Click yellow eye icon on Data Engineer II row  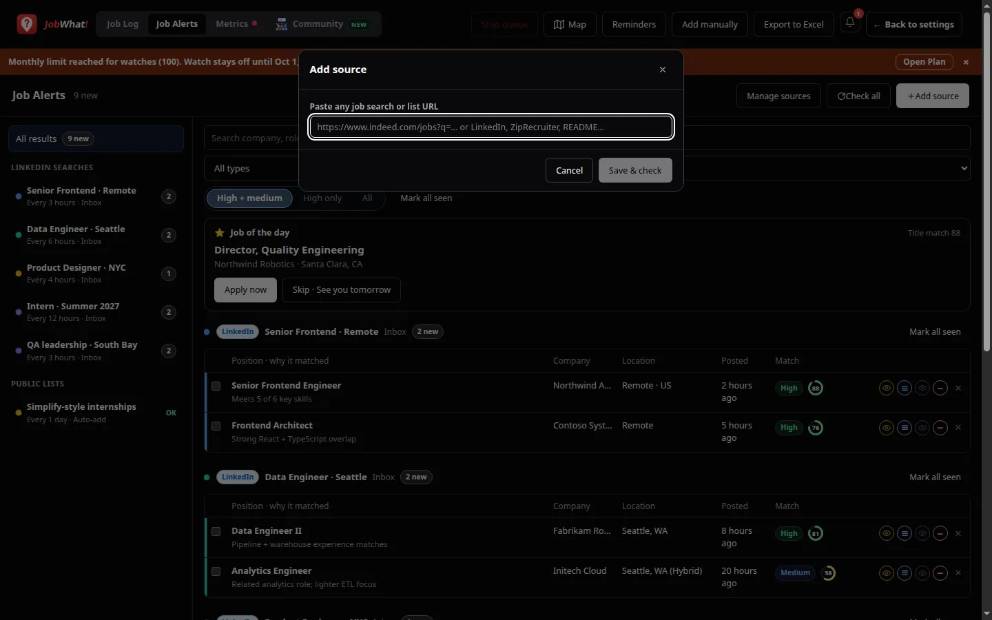(887, 533)
